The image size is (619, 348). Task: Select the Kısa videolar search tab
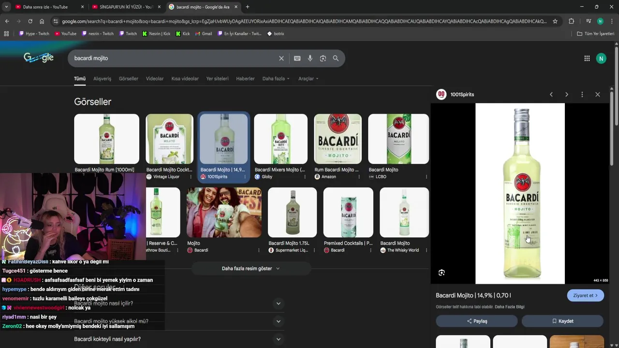tap(185, 79)
